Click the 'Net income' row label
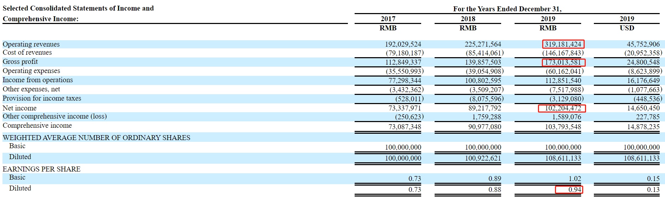 [19, 108]
